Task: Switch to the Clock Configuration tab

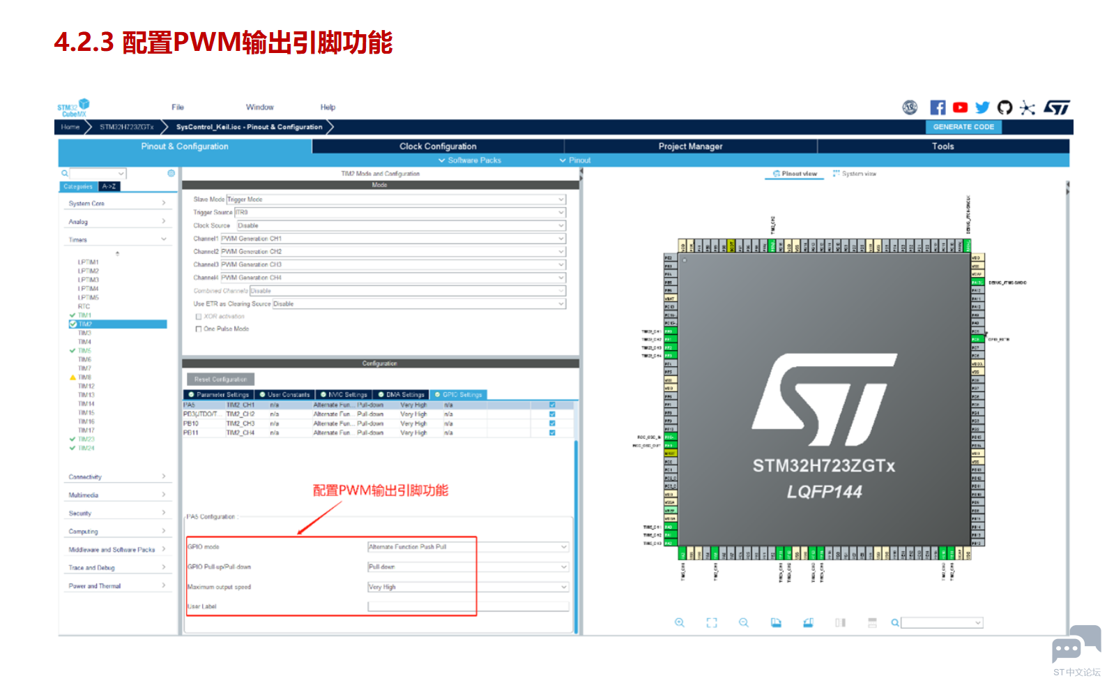Action: (x=438, y=147)
